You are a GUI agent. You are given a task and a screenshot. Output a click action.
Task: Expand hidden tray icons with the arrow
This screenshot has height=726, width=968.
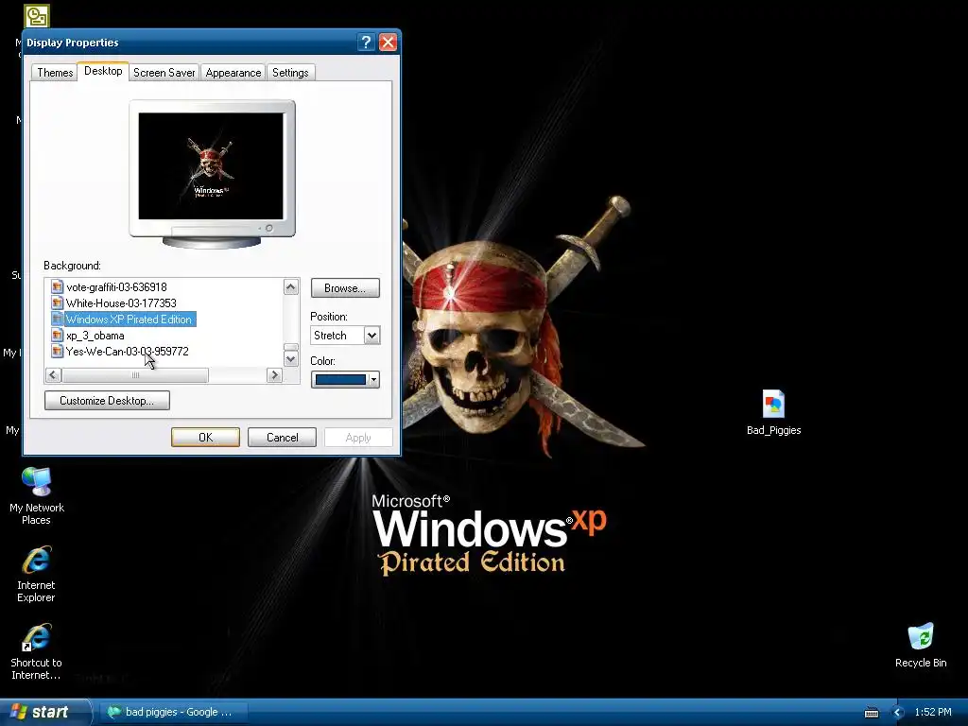[898, 713]
